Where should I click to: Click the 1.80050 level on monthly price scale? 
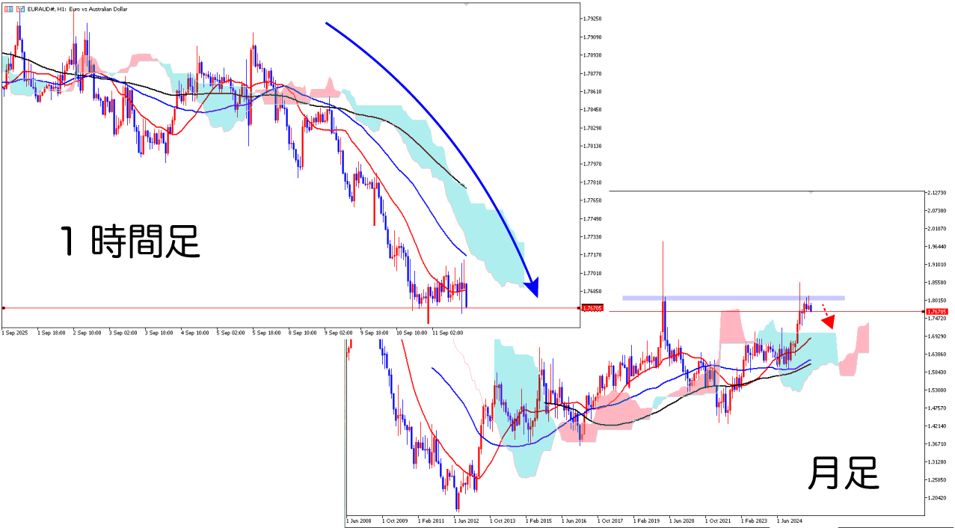(937, 301)
